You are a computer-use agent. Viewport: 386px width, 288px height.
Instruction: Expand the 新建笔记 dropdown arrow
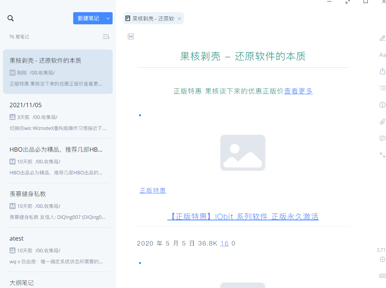pyautogui.click(x=108, y=18)
